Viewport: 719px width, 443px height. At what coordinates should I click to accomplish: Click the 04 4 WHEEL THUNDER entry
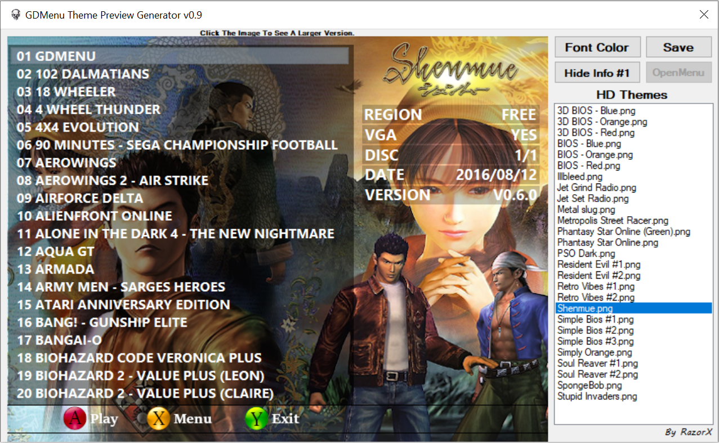[x=89, y=109]
